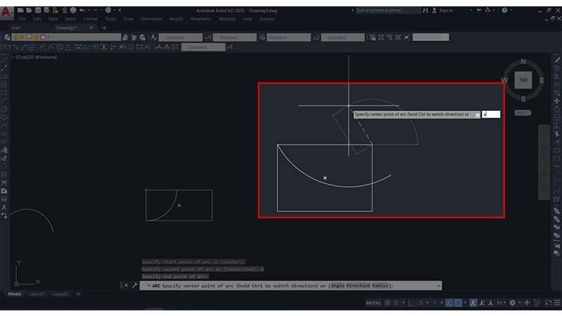Click the Move tool in the Modify toolbar
Image resolution: width=562 pixels, height=316 pixels.
click(556, 101)
